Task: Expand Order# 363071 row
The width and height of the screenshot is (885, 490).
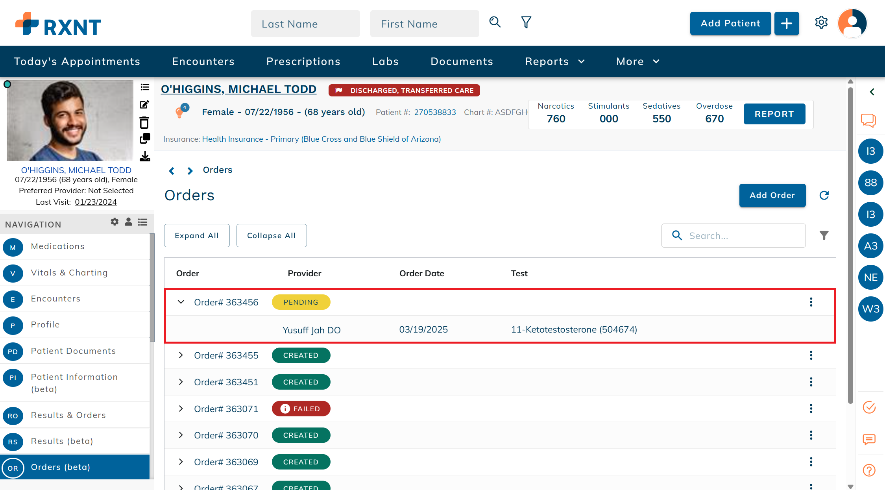Action: click(181, 409)
